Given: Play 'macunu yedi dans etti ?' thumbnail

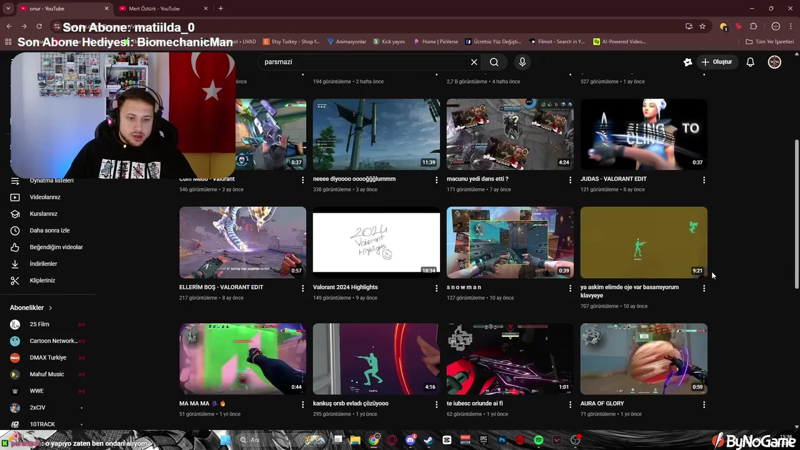Looking at the screenshot, I should pyautogui.click(x=510, y=134).
